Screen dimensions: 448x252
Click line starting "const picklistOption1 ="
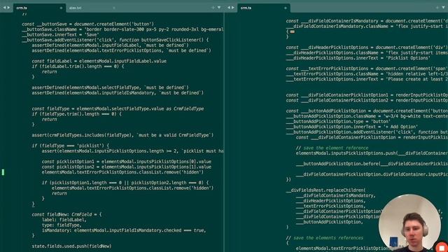tap(127, 162)
